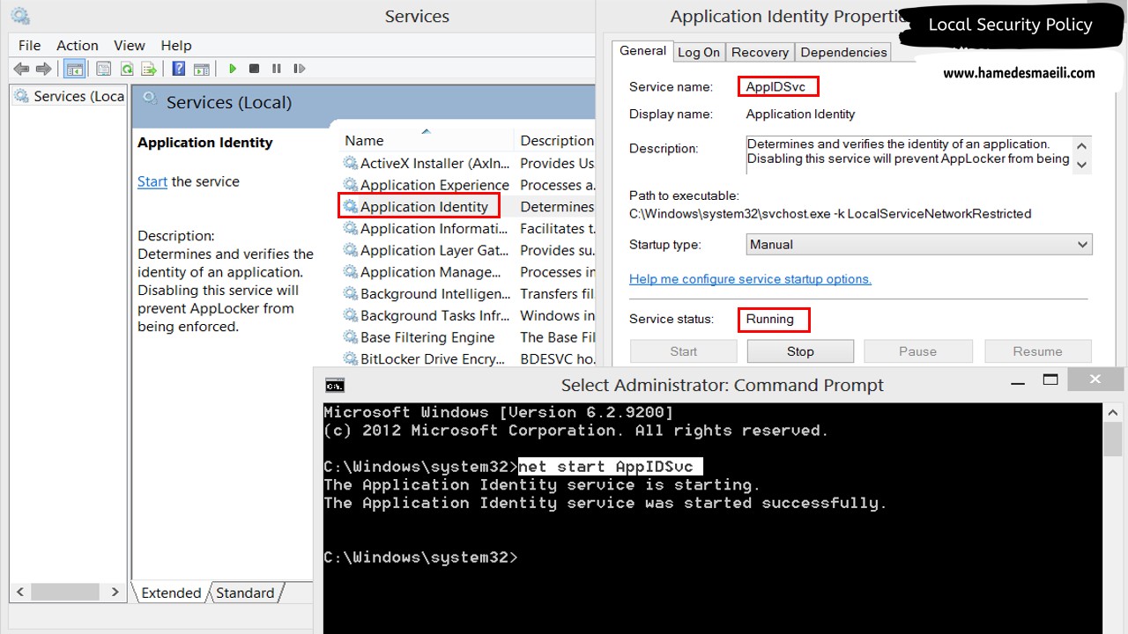Minimize the Command Prompt window

1020,382
